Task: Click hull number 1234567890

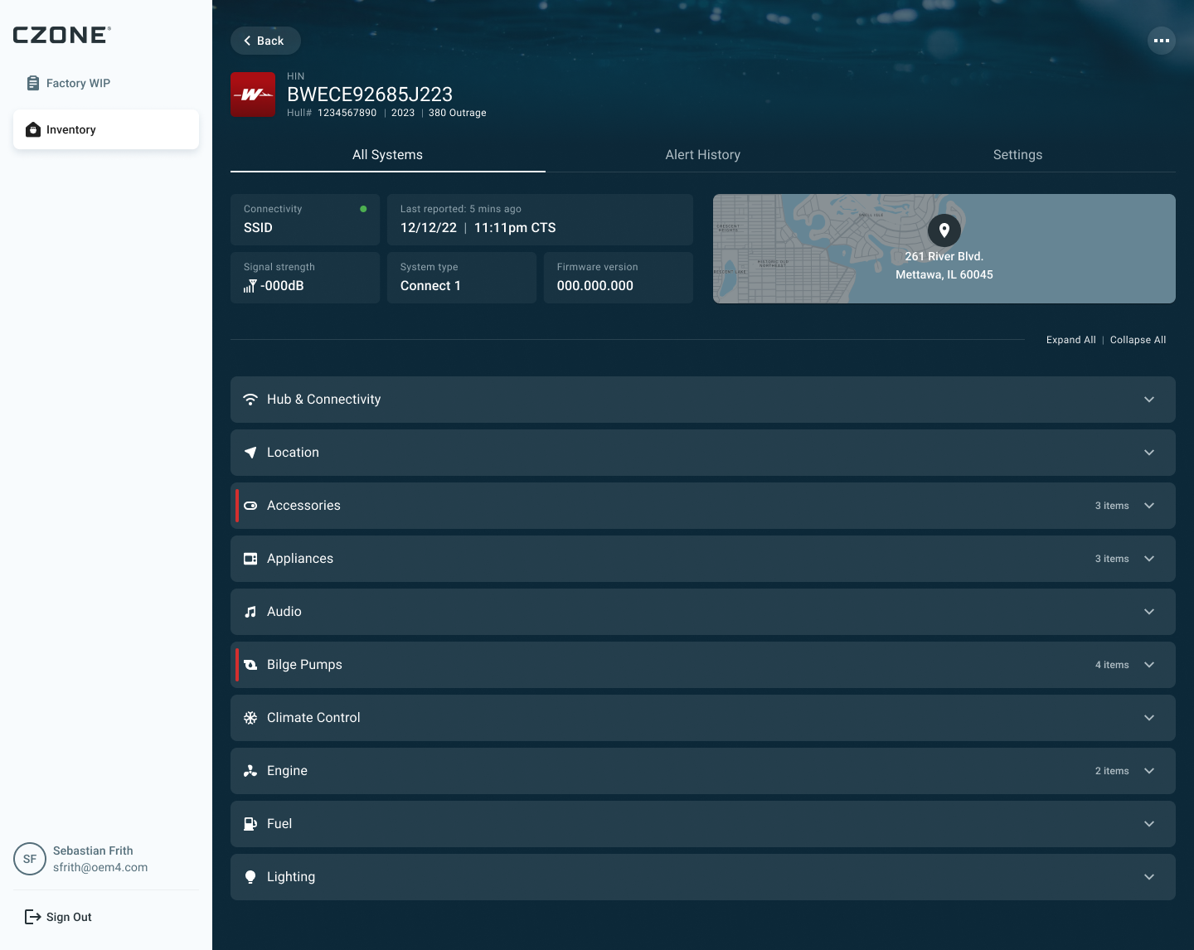Action: pyautogui.click(x=347, y=113)
